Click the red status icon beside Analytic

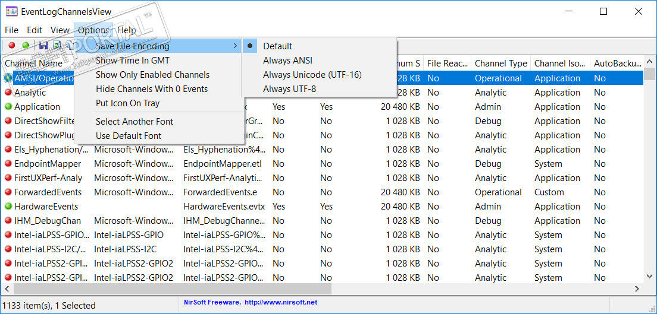tap(8, 93)
